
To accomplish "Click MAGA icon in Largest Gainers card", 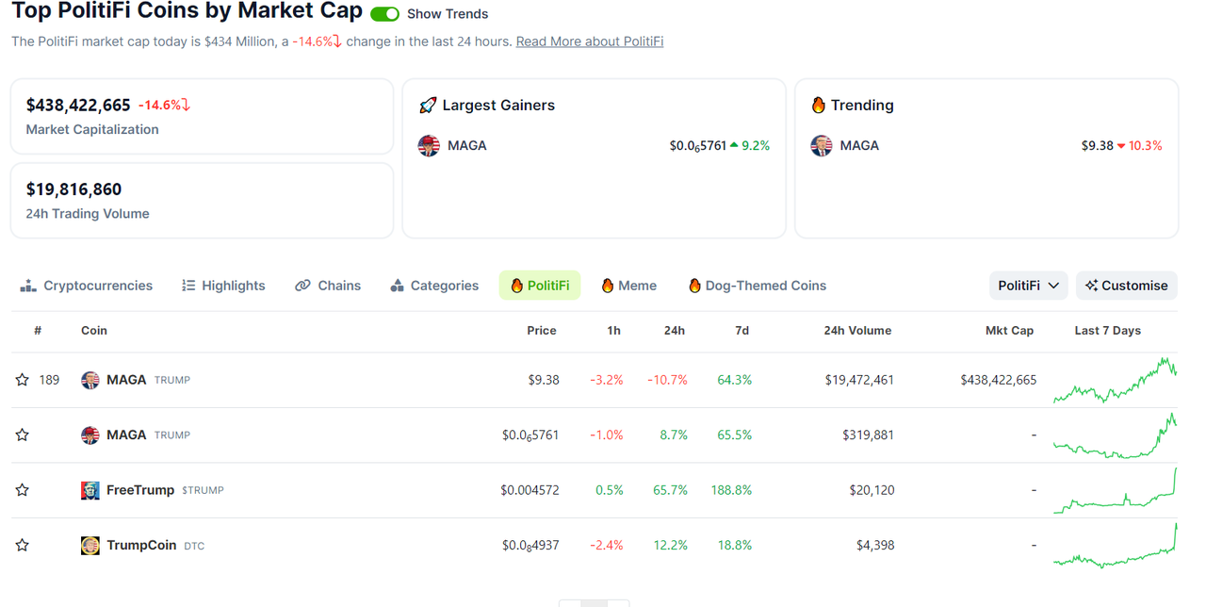I will [429, 146].
